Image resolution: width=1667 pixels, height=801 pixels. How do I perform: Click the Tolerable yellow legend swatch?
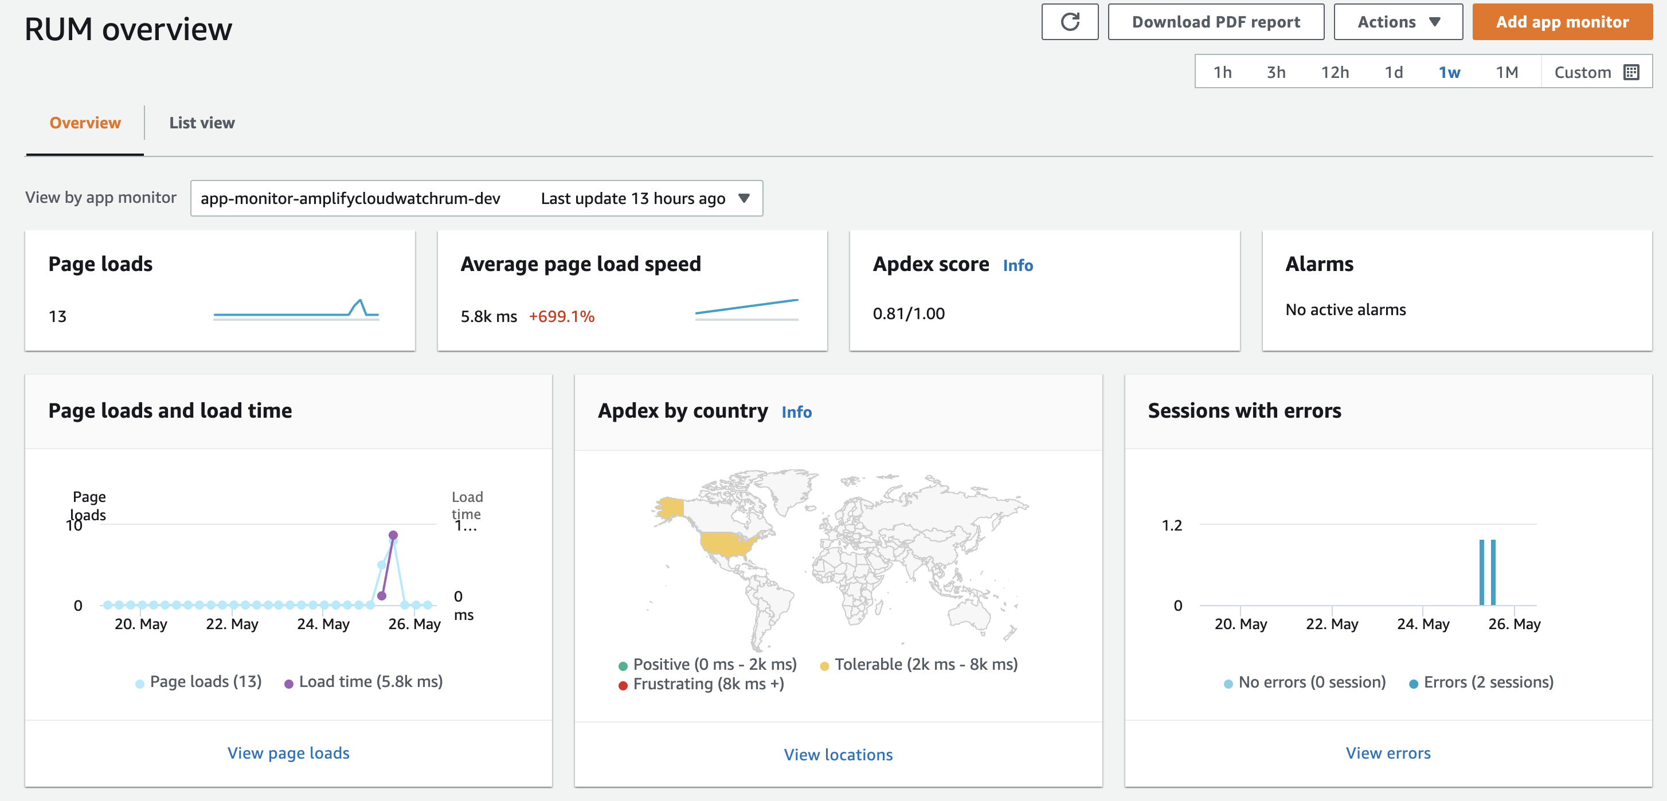tap(824, 666)
